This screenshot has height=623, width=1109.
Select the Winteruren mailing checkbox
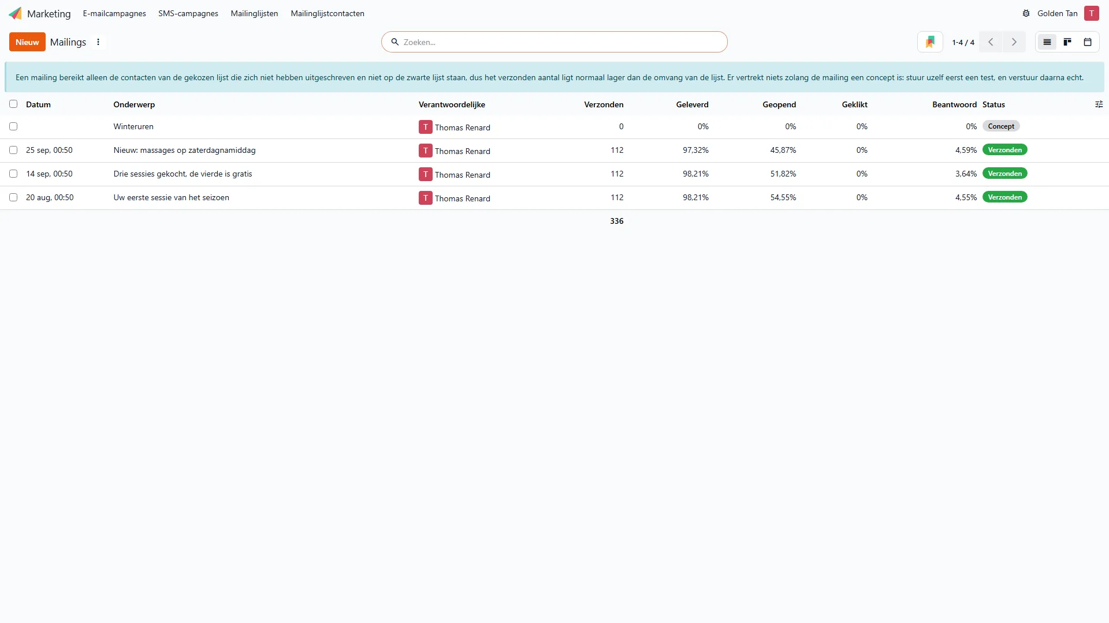(x=13, y=126)
